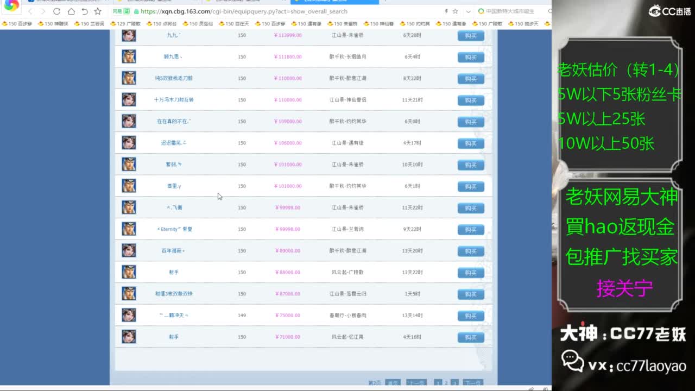
Task: Click the character avatar for 九九.`
Action: click(x=129, y=35)
